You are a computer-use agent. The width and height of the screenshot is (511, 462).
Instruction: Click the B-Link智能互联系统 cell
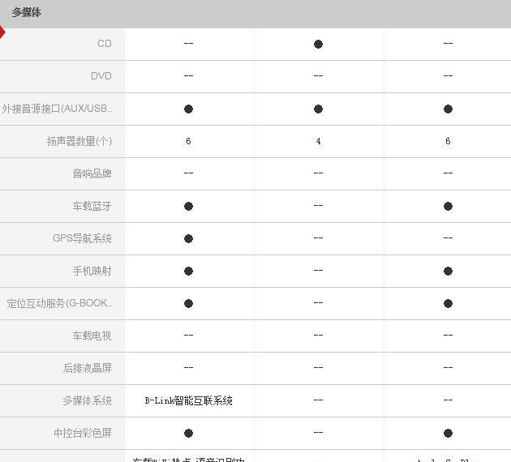[188, 400]
